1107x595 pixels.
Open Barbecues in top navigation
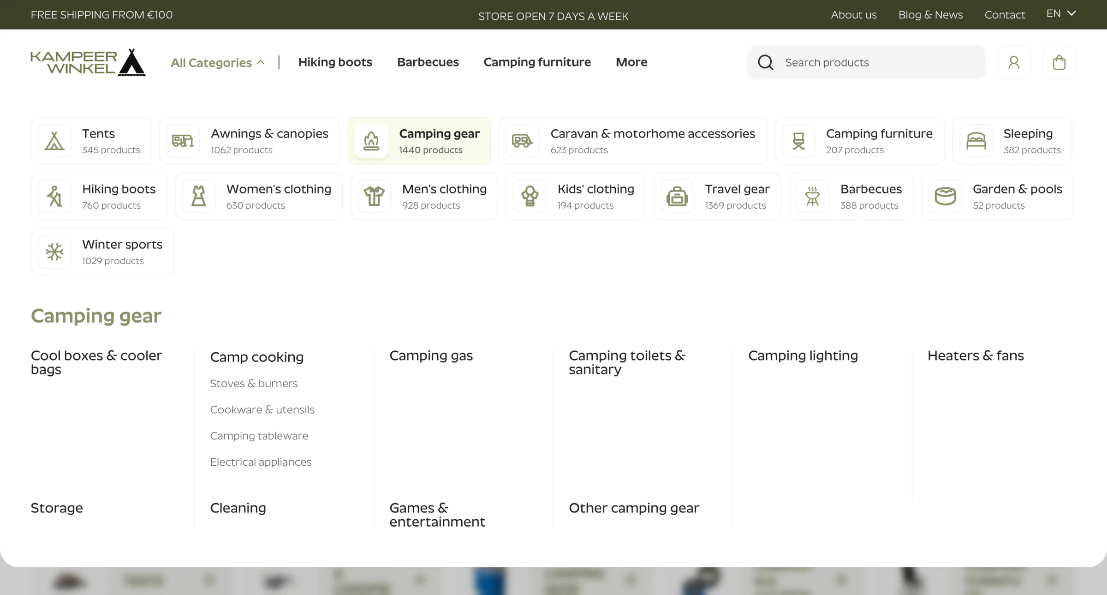(x=428, y=62)
